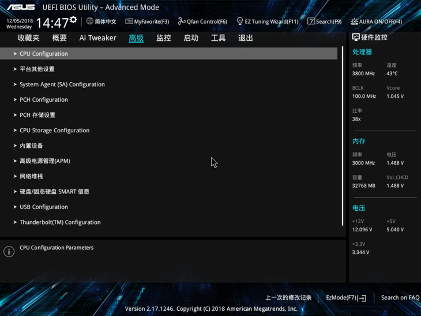Viewport: 421px width, 316px height.
Task: Click the menu list vertical scrollbar
Action: [343, 136]
